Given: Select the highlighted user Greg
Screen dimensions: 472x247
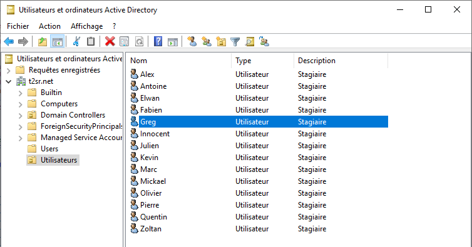Looking at the screenshot, I should [x=148, y=122].
